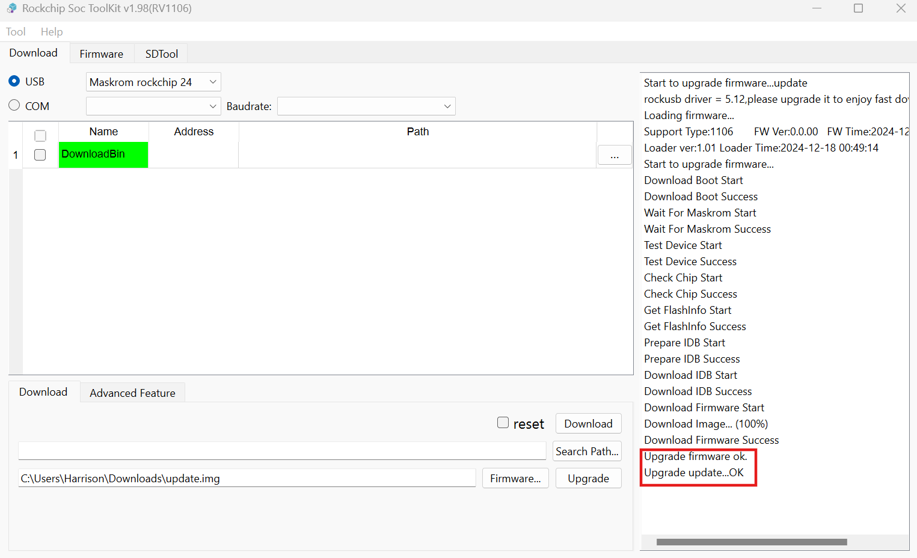The width and height of the screenshot is (917, 558).
Task: Open the Tool menu
Action: [16, 32]
